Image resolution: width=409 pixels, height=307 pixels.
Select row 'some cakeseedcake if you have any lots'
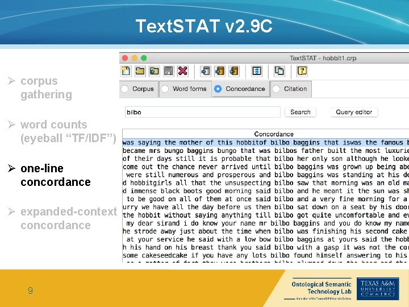265,255
